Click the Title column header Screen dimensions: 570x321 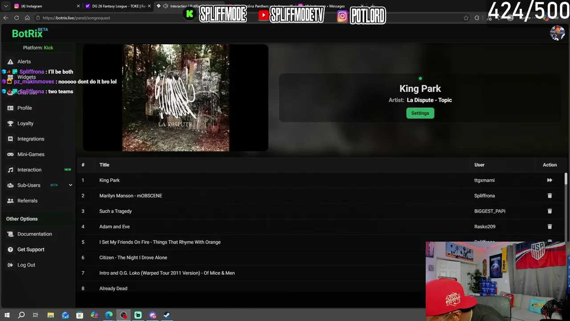[x=104, y=165]
